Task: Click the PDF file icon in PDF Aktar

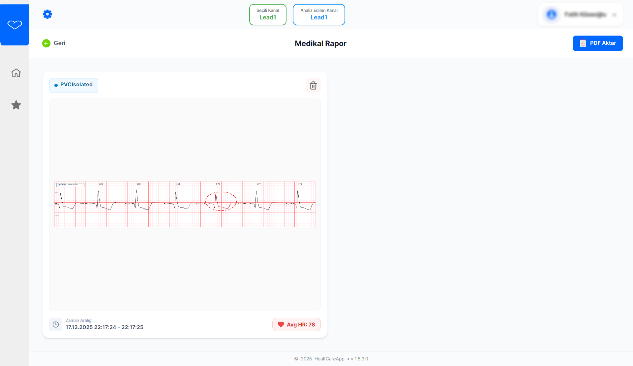Action: (583, 43)
